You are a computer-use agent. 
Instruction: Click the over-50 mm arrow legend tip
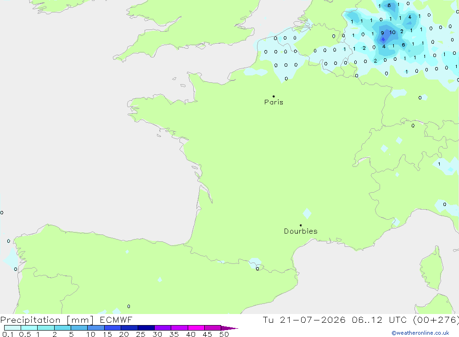pos(230,328)
